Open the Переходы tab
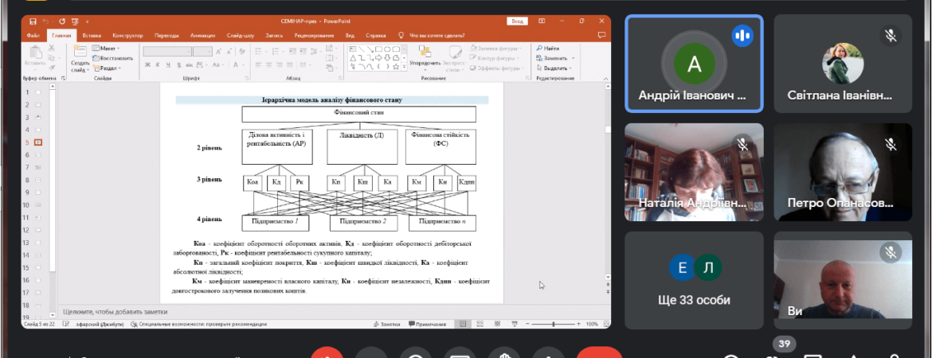This screenshot has width=932, height=358. (x=166, y=36)
